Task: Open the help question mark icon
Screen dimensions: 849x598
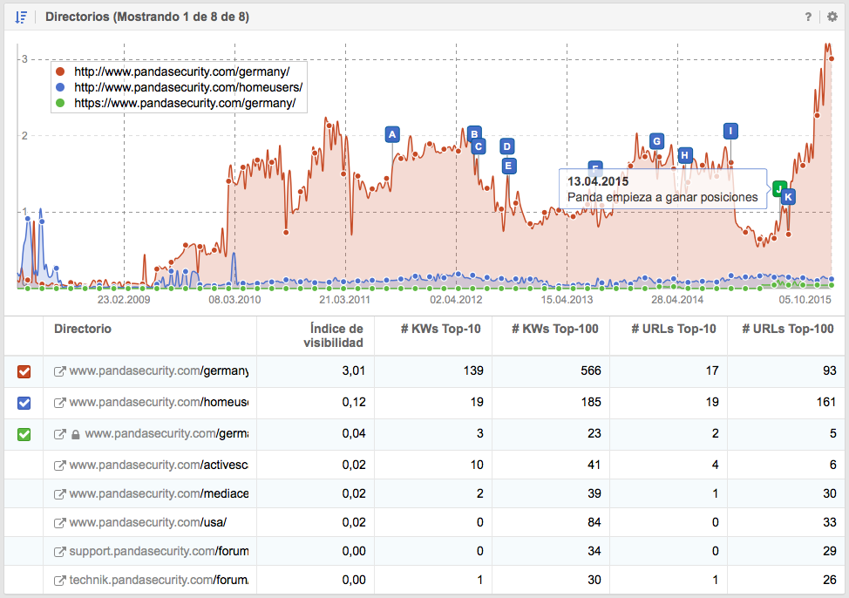Action: point(808,17)
